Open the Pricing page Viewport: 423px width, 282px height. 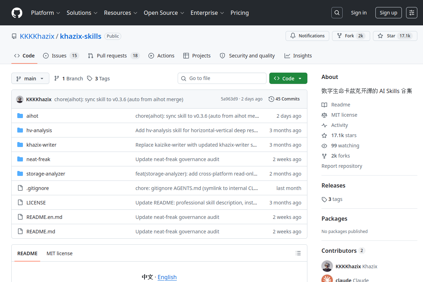pos(240,13)
